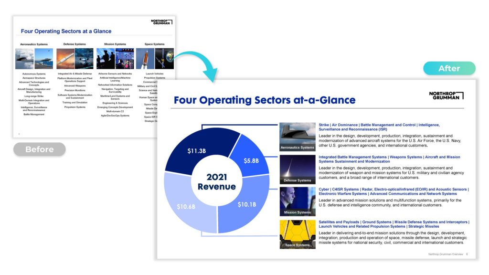Viewport: 489px width, 275px height.
Task: Select the Mission Systems thumbnail image
Action: (x=297, y=201)
